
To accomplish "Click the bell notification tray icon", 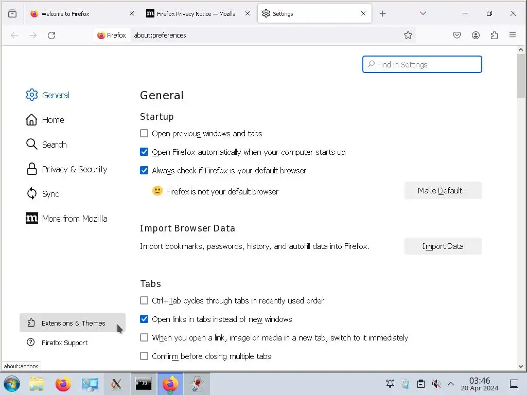I will click(390, 384).
